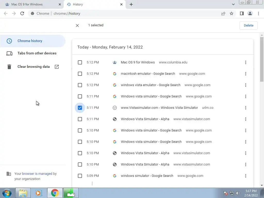This screenshot has width=264, height=198.
Task: Close the Mac OS 9 for Windows tab
Action: point(60,4)
